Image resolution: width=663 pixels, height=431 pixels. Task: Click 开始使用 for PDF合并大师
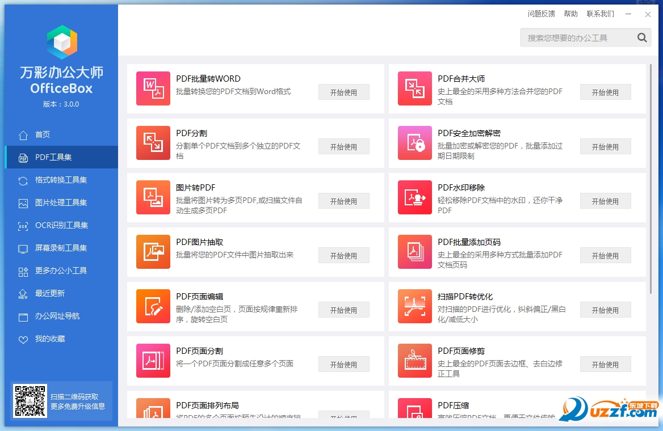pyautogui.click(x=605, y=91)
